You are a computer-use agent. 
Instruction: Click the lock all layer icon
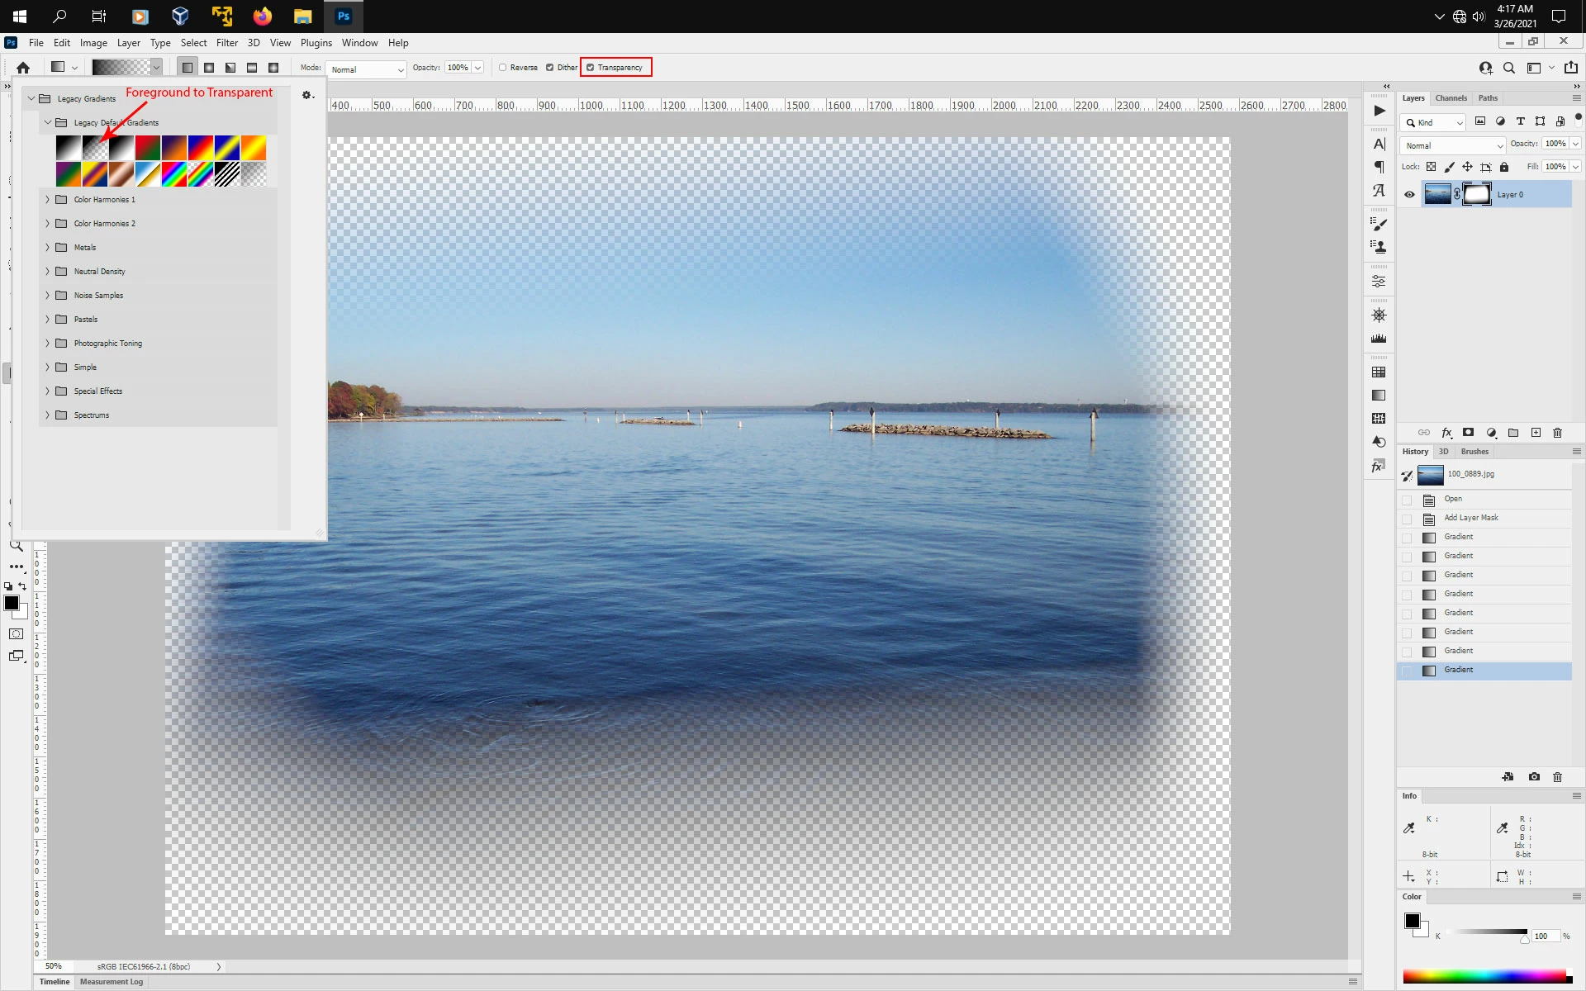coord(1504,167)
